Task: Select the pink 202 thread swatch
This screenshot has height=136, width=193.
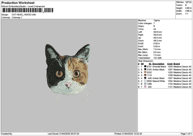Action: 145,87
